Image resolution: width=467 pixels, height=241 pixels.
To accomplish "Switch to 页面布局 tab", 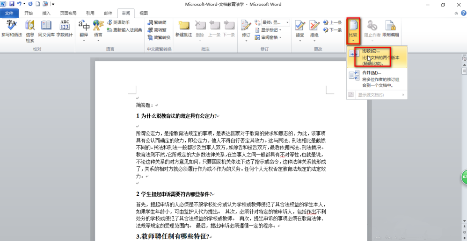I will coord(68,13).
